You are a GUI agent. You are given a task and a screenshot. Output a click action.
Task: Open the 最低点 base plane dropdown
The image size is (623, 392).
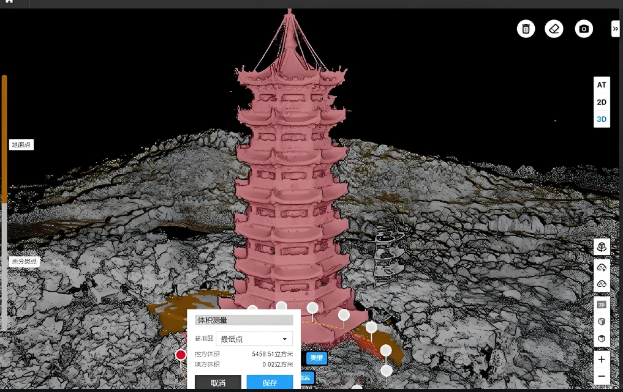pos(254,339)
